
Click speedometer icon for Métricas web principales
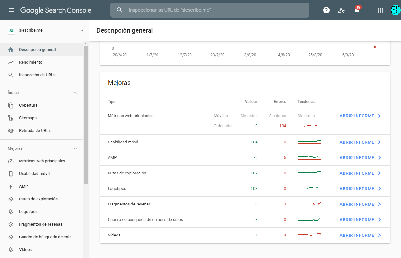click(x=11, y=161)
